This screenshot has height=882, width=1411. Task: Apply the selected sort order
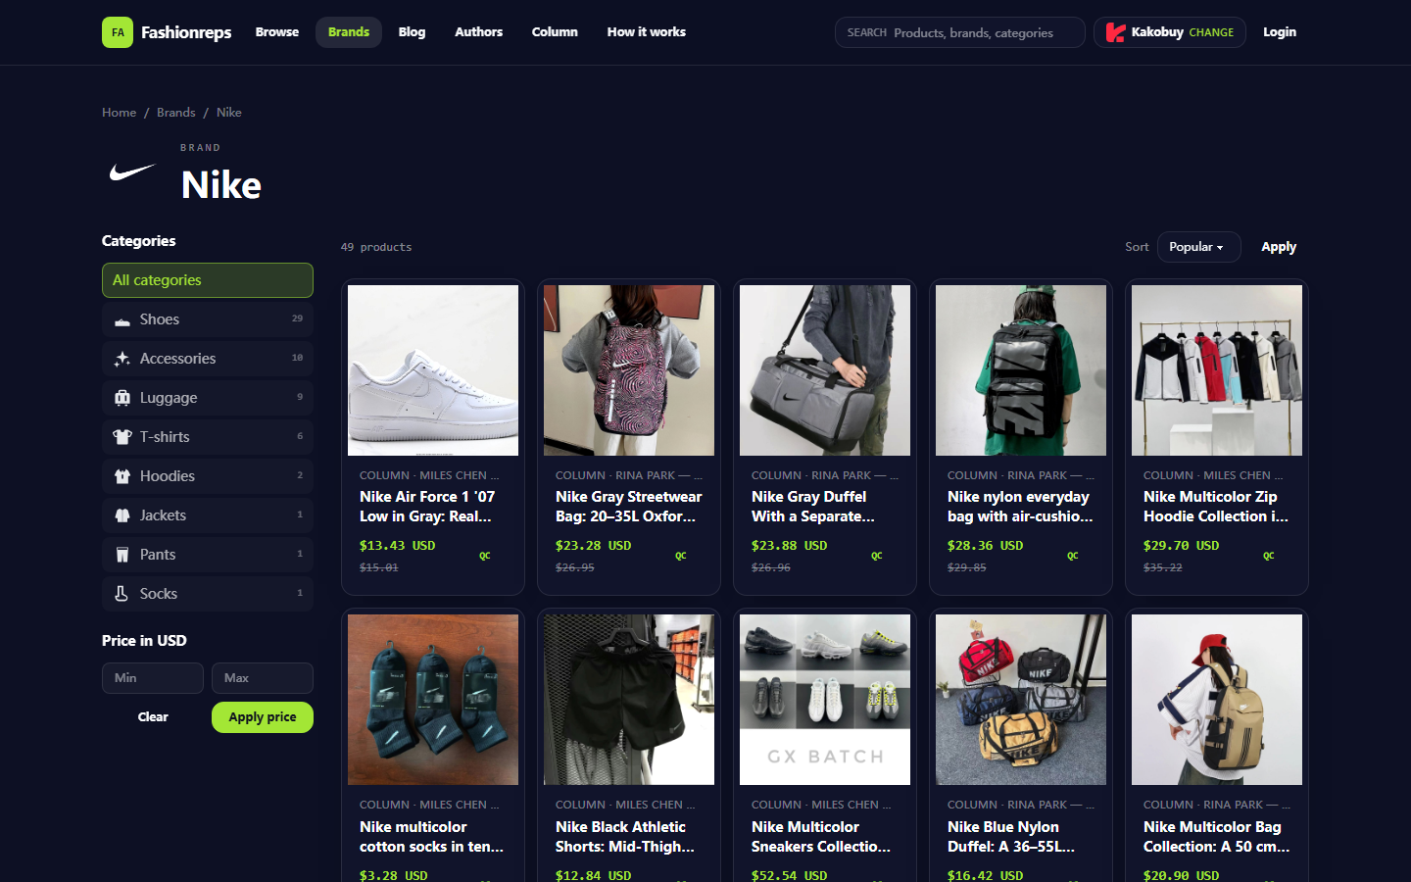[x=1279, y=247]
